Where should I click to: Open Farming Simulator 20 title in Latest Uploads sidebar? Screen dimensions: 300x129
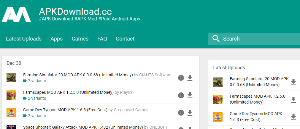(x=259, y=82)
